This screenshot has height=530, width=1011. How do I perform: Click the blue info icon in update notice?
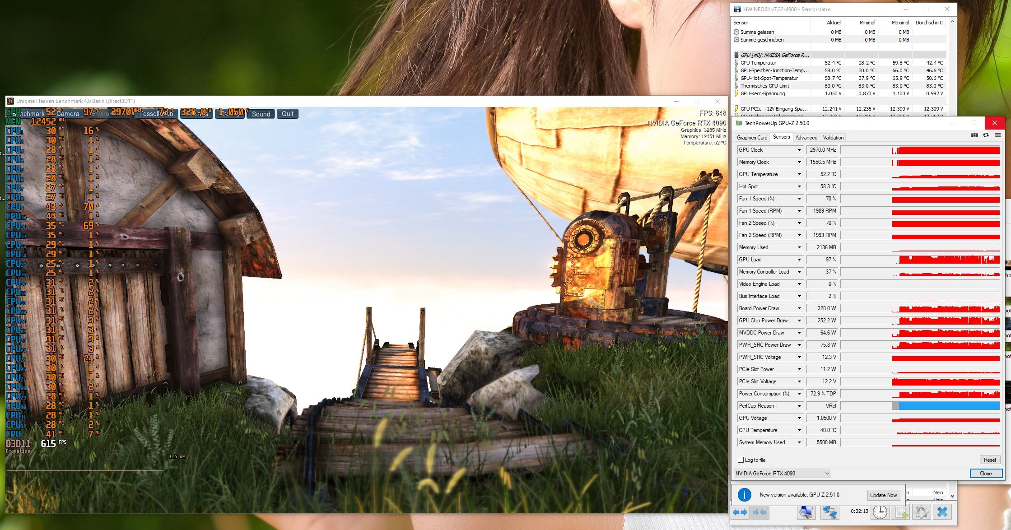coord(744,495)
